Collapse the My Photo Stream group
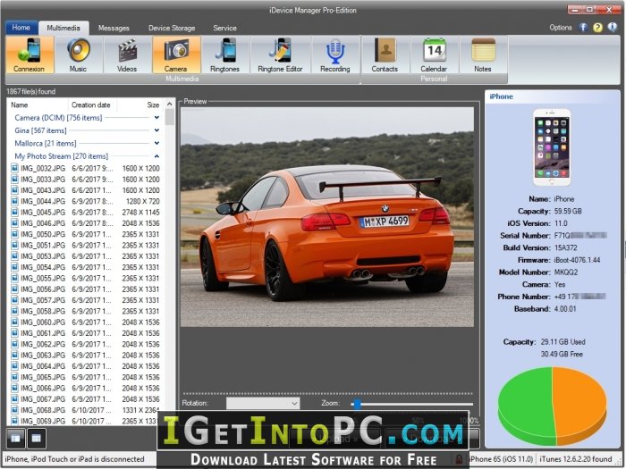626x469 pixels. tap(156, 156)
